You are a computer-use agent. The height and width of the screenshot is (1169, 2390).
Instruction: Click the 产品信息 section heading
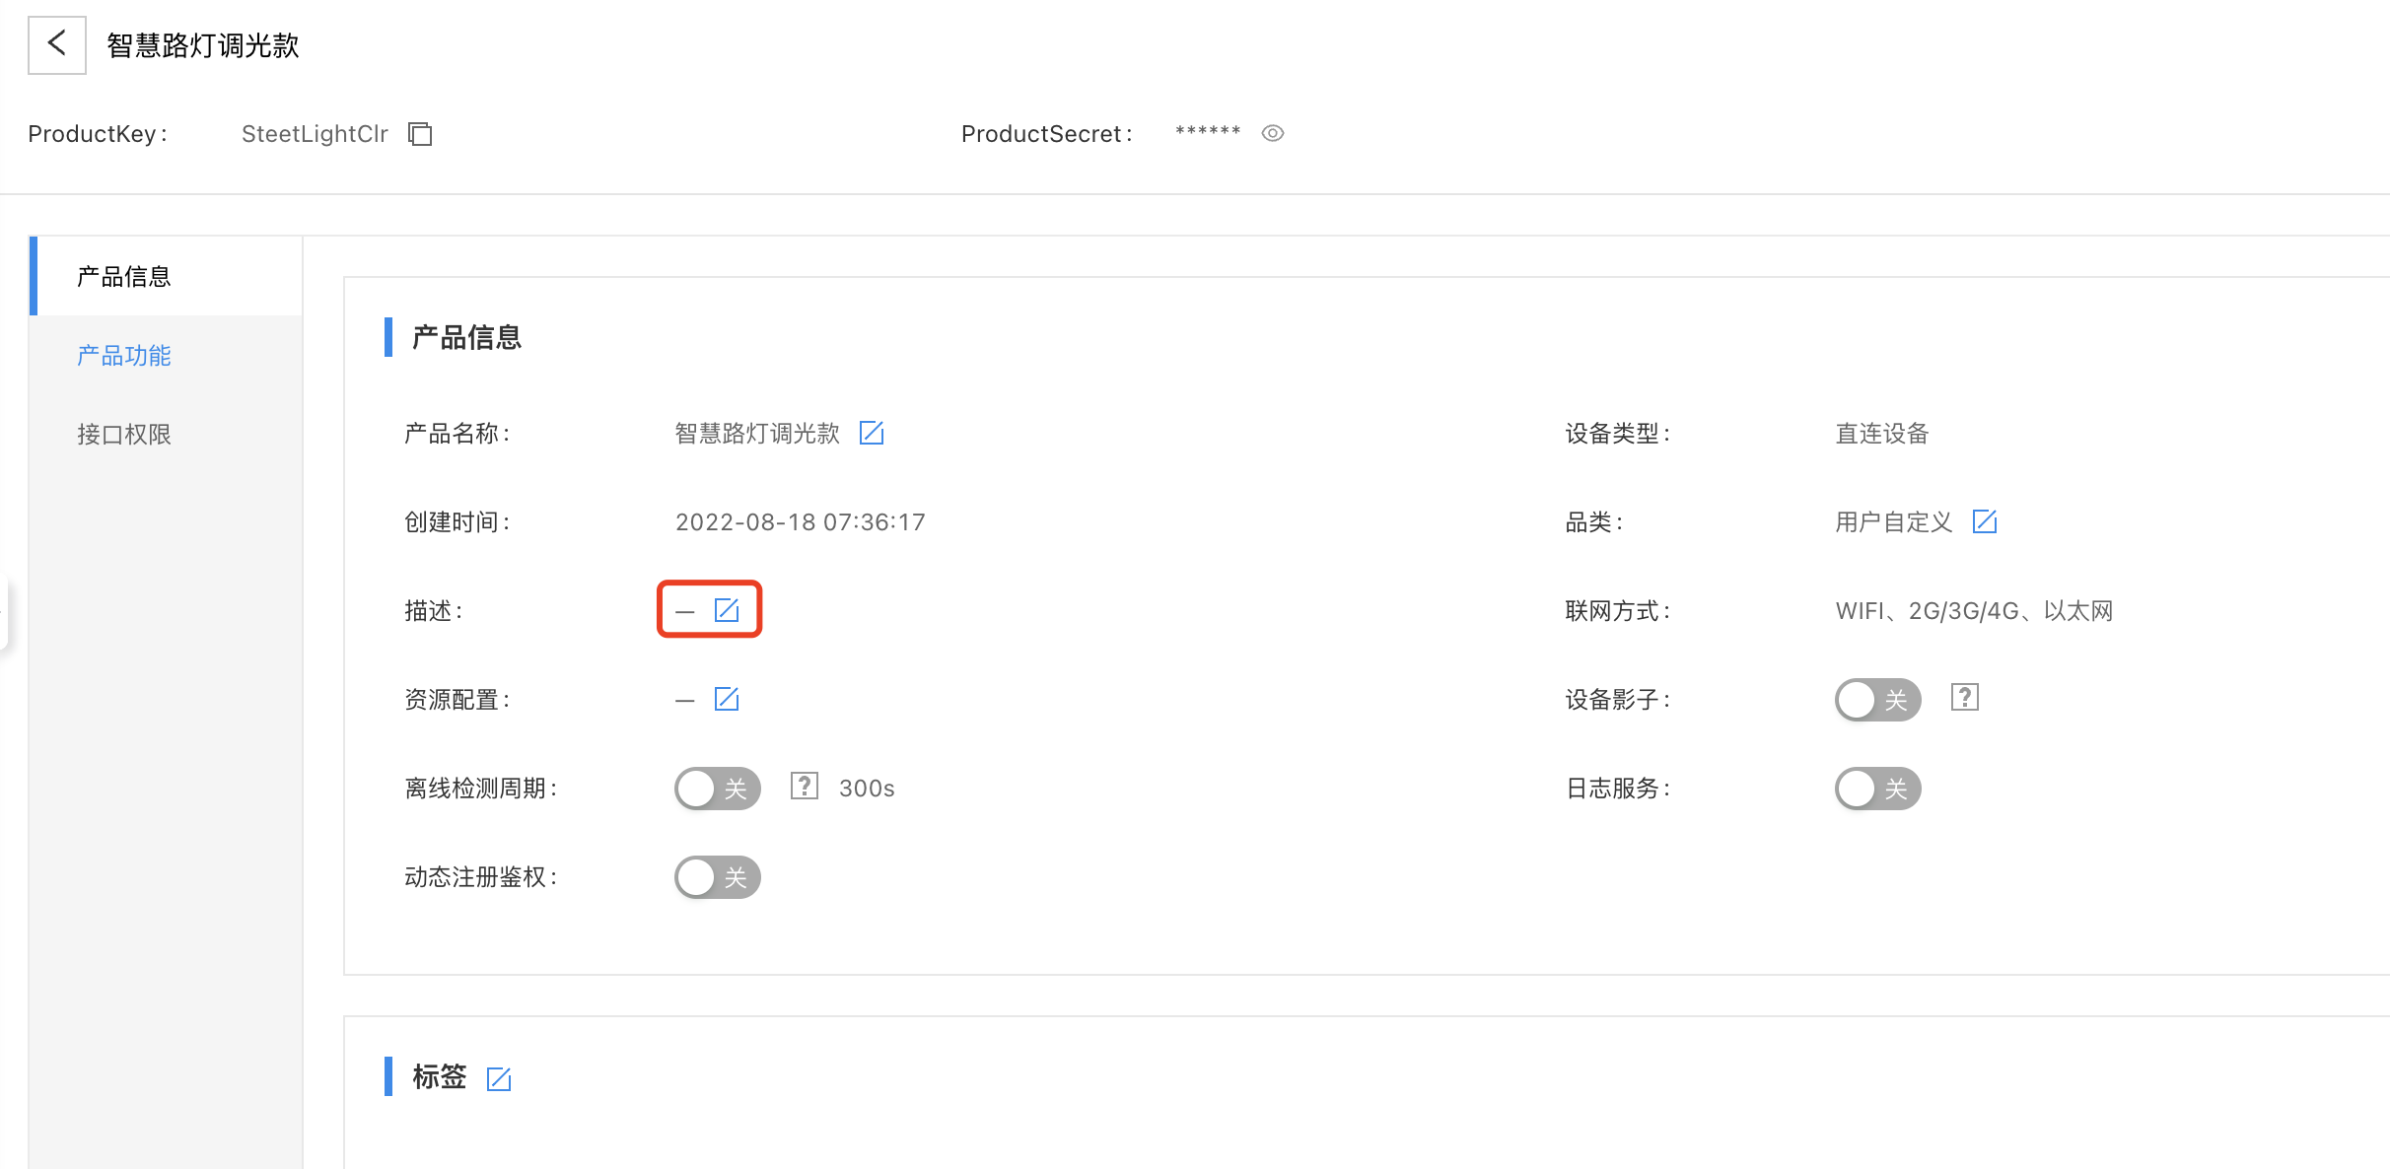[466, 337]
